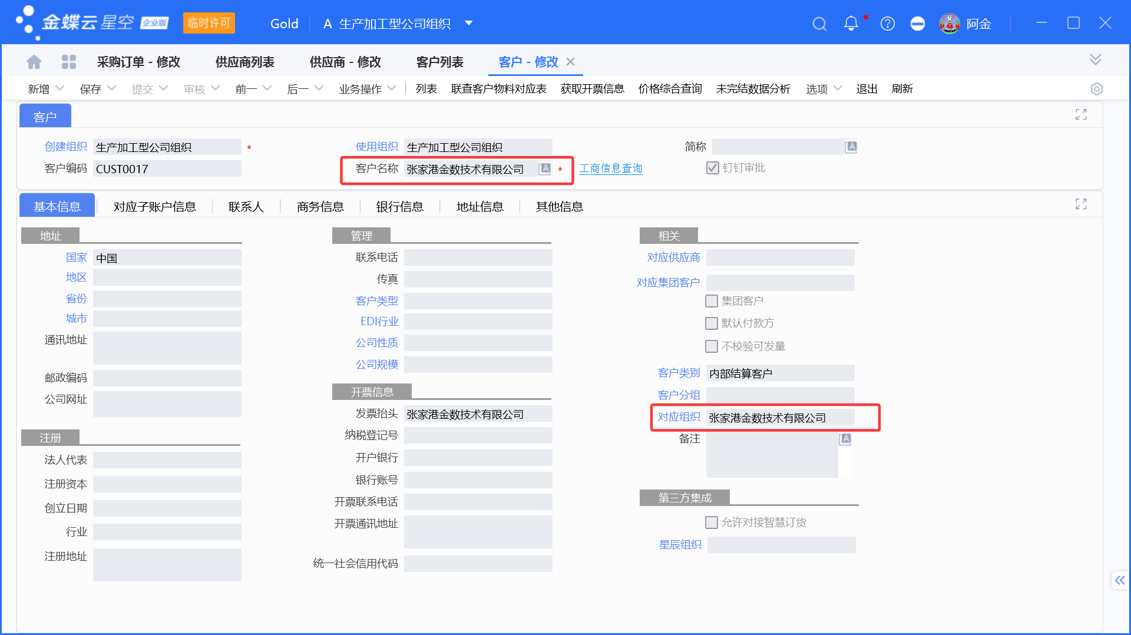
Task: Click the 对应组织 field
Action: [x=781, y=418]
